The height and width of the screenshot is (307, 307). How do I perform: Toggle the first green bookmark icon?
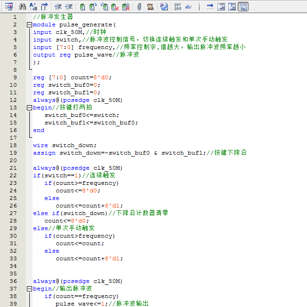[83, 7]
